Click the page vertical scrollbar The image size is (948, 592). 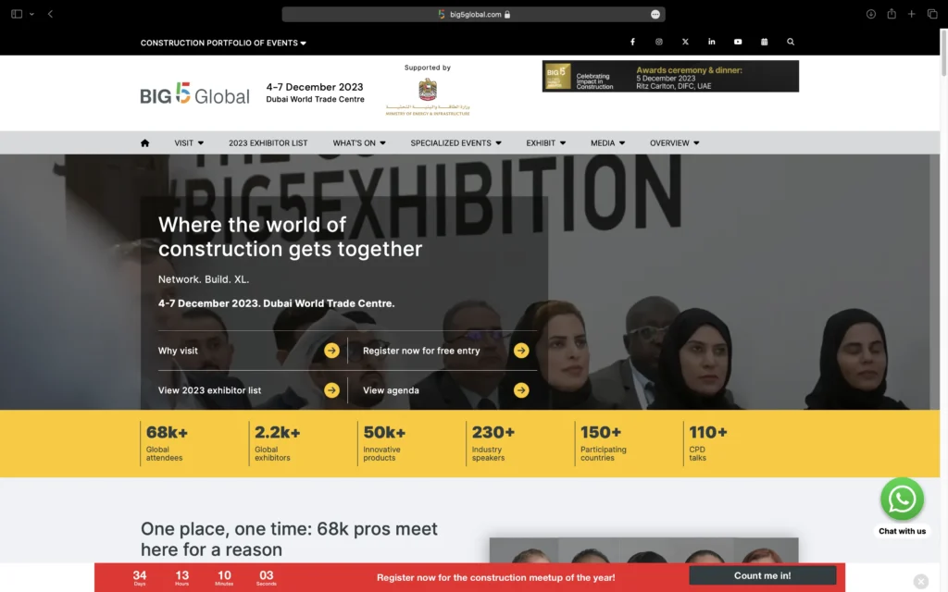click(943, 53)
